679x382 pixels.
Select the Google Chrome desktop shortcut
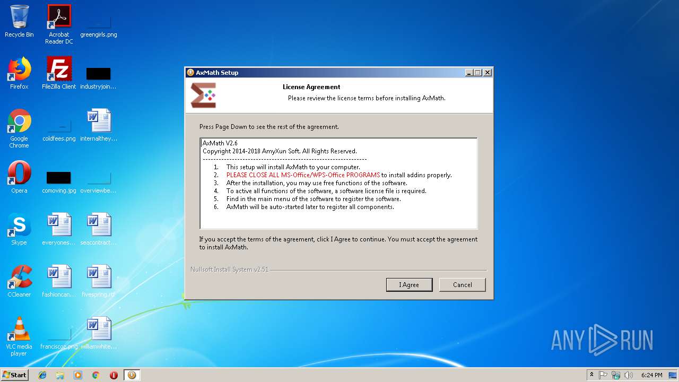click(x=19, y=128)
